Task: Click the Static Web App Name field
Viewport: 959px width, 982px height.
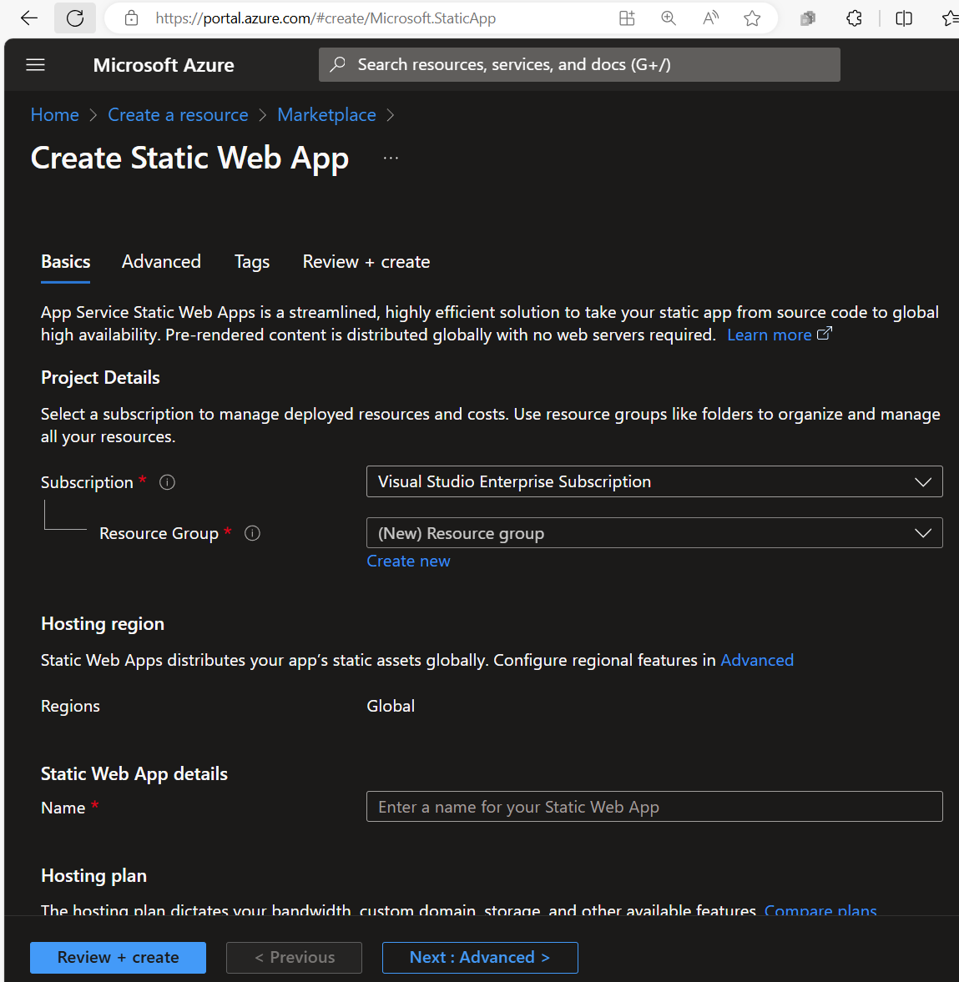Action: point(654,807)
